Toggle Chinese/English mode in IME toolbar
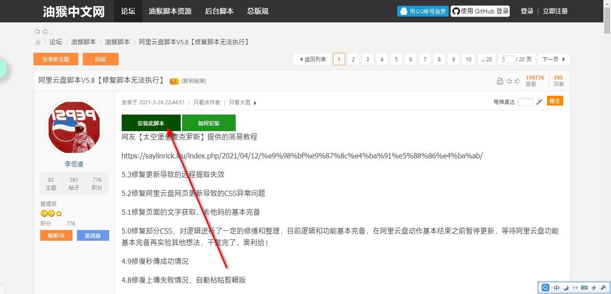Screen dimensions: 611x294 tap(556, 288)
